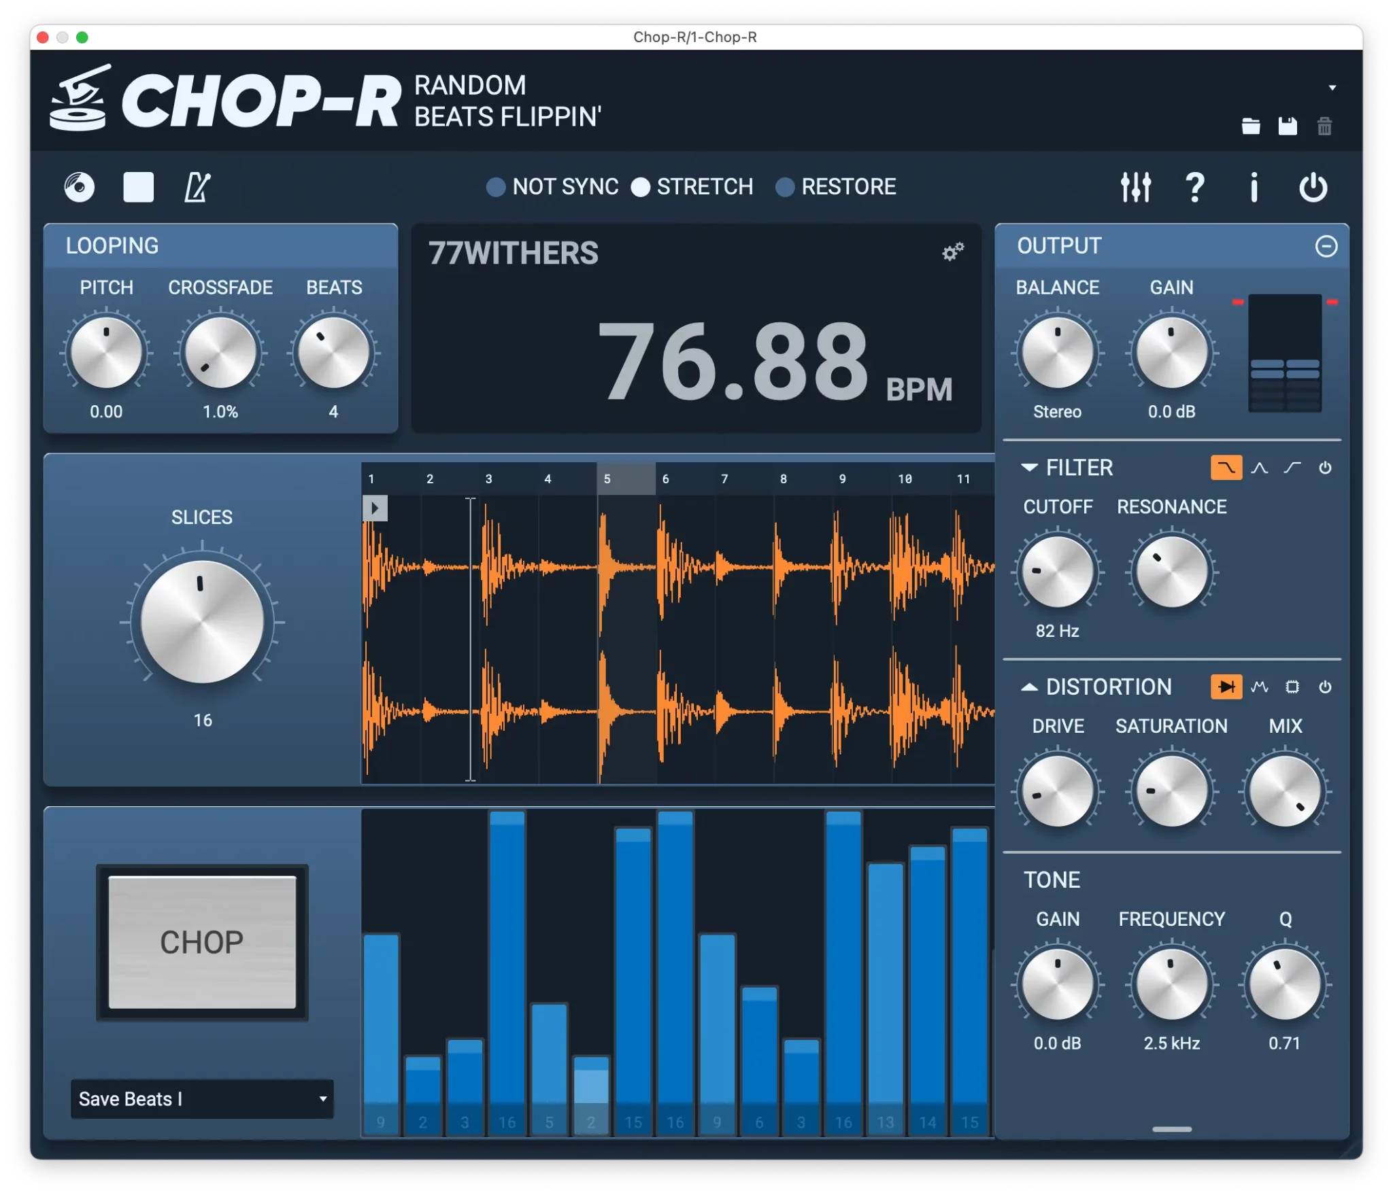Click the Stereo balance value

[1057, 412]
